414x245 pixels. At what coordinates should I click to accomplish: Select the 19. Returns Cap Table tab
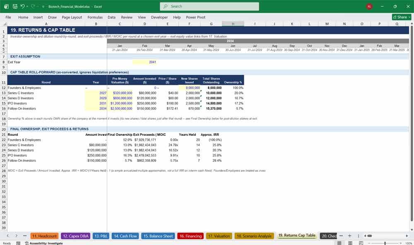[x=297, y=235]
